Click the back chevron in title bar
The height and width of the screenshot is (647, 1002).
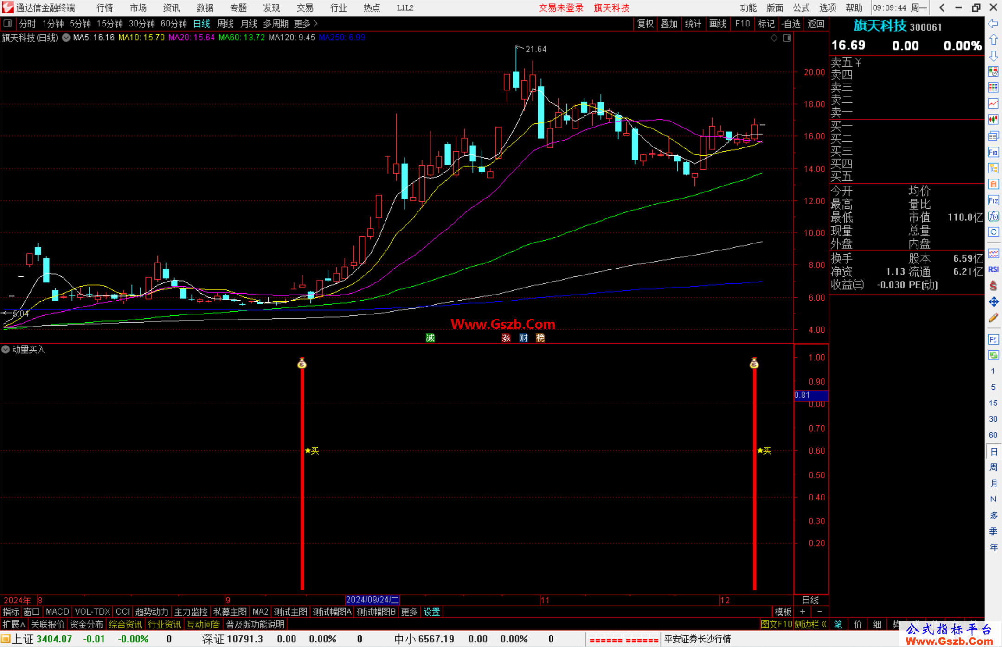point(942,7)
